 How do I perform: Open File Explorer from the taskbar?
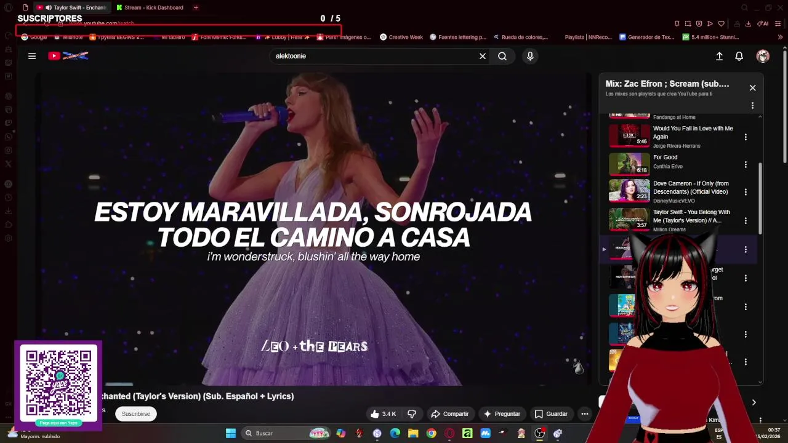tap(413, 433)
